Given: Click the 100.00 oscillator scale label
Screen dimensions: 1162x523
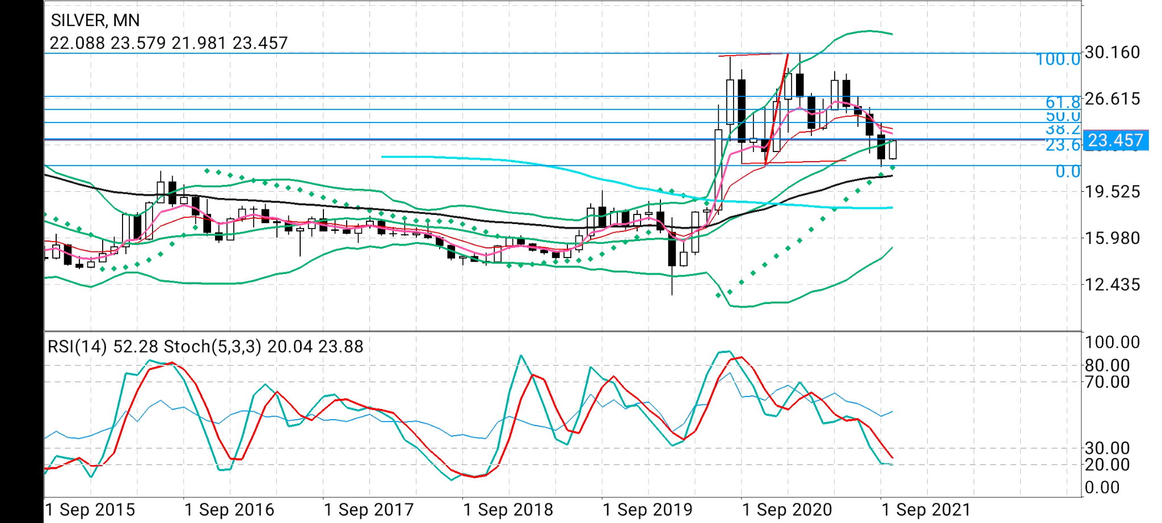Looking at the screenshot, I should pos(1112,343).
